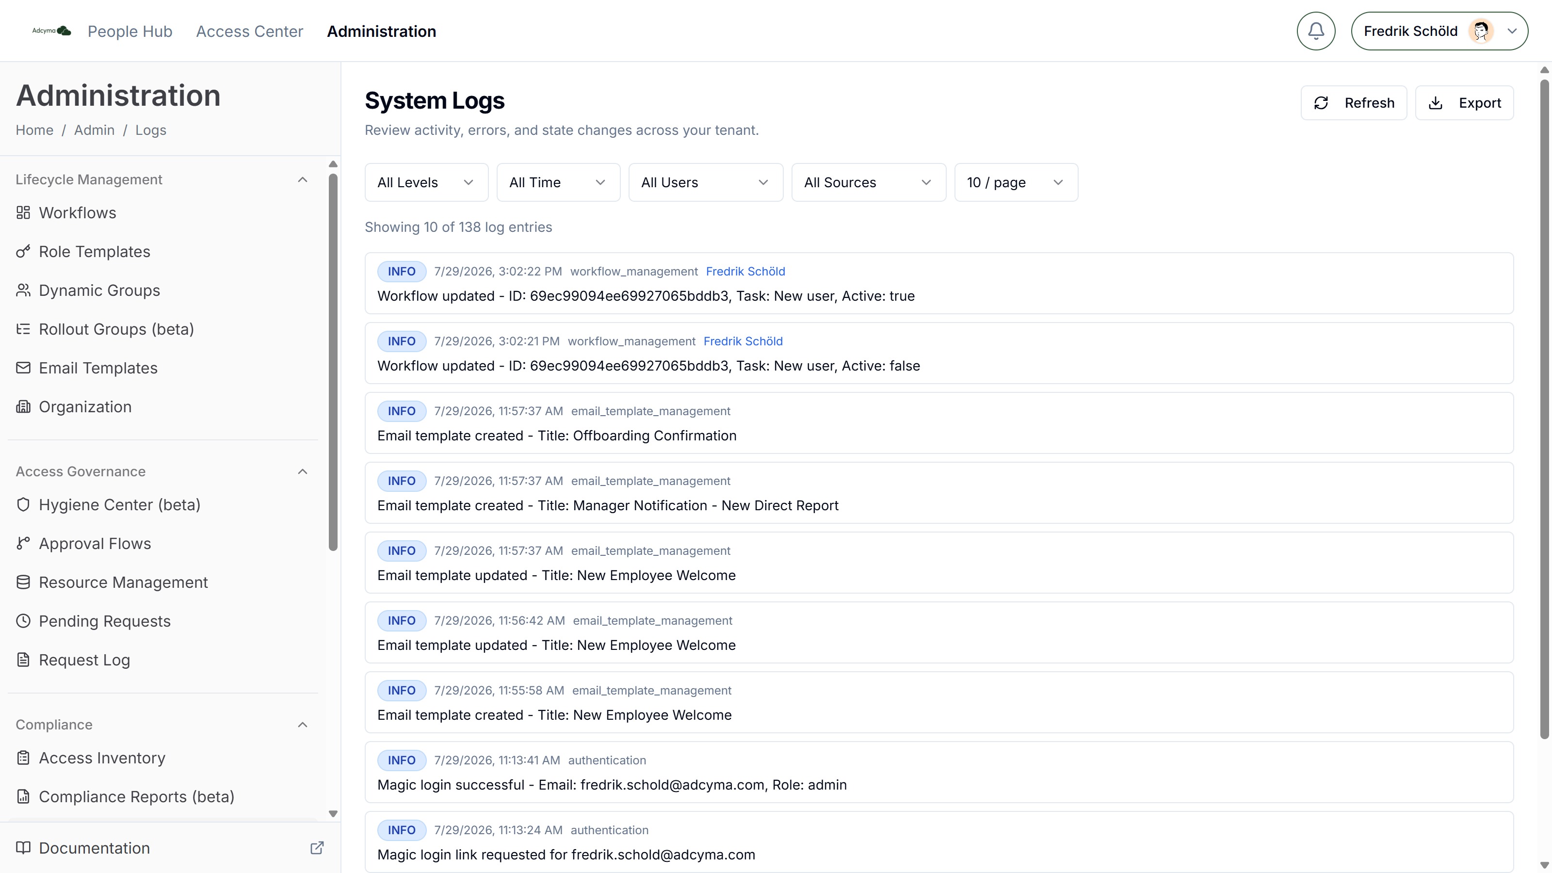The image size is (1552, 873).
Task: Click the sidebar scroll down arrow
Action: (x=333, y=814)
